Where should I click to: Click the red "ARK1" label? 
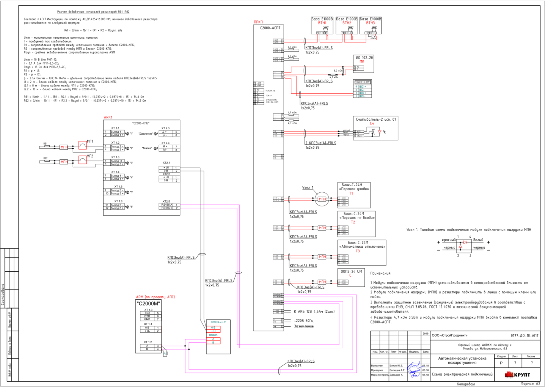[x=108, y=117]
